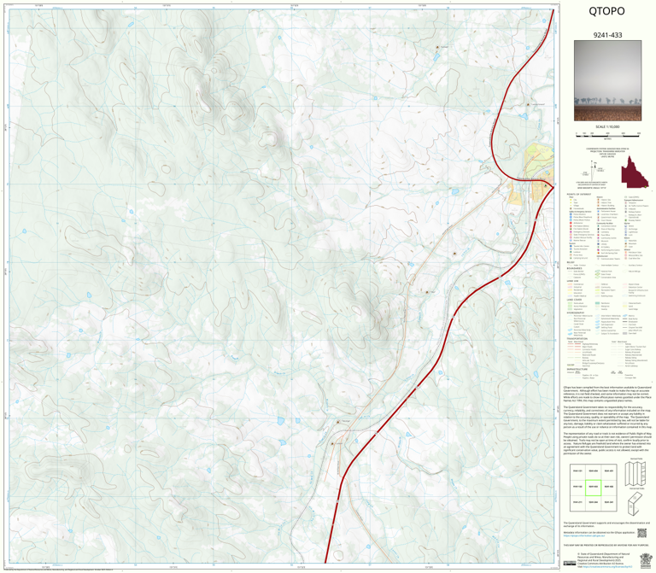Open the misty landscape cover photo
This screenshot has height=573, width=656.
tap(607, 81)
